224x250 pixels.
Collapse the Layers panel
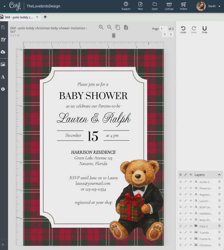coord(219,175)
